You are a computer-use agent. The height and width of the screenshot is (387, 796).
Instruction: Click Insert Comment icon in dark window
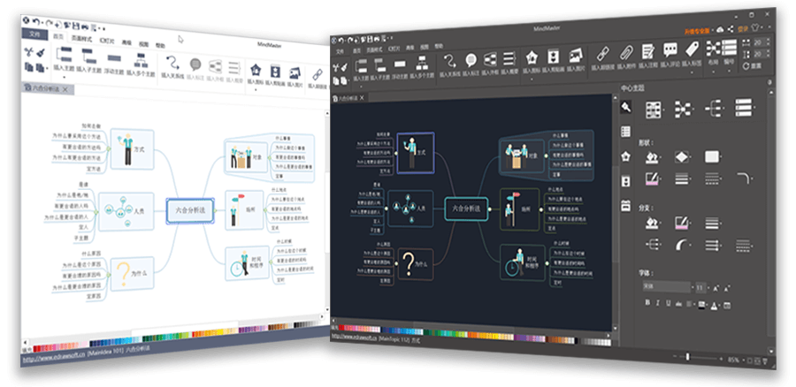(670, 49)
